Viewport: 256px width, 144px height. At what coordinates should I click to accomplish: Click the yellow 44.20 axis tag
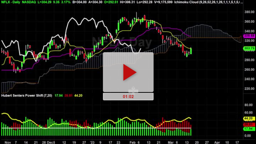(249, 118)
